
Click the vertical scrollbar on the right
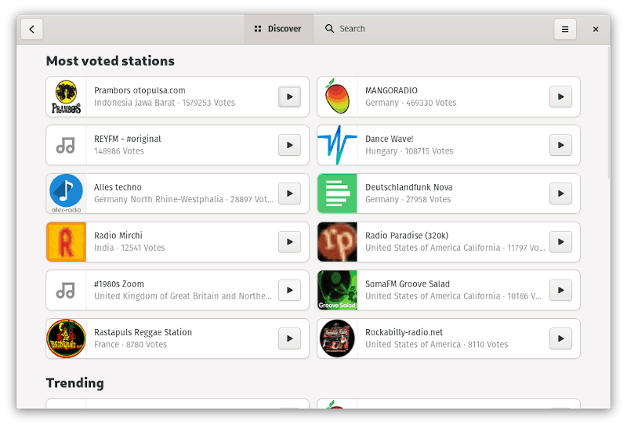pyautogui.click(x=609, y=114)
